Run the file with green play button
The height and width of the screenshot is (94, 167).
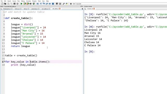(x=21, y=4)
